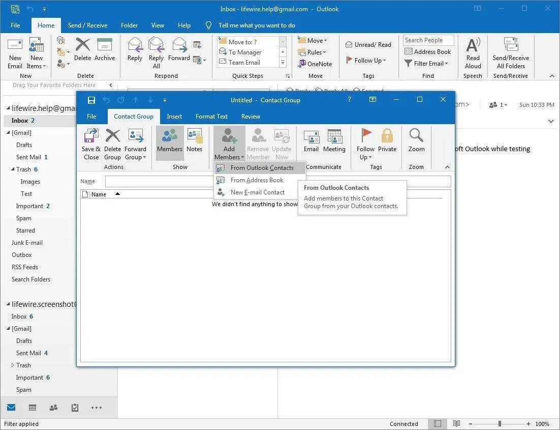Open more navigation options ellipsis
The width and height of the screenshot is (560, 430).
[97, 408]
